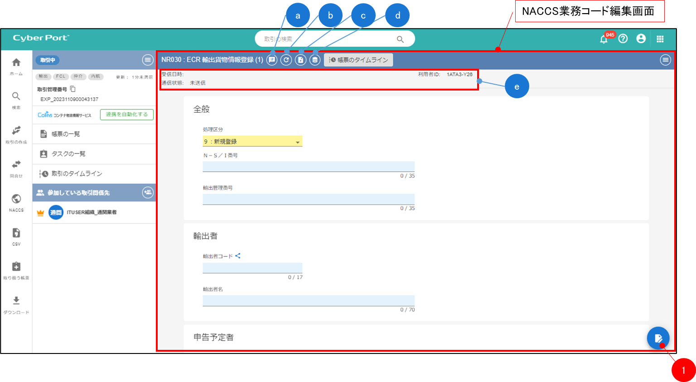Screen dimensions: 696x382
Task: Click the 連携を自動化する button
Action: (x=127, y=115)
